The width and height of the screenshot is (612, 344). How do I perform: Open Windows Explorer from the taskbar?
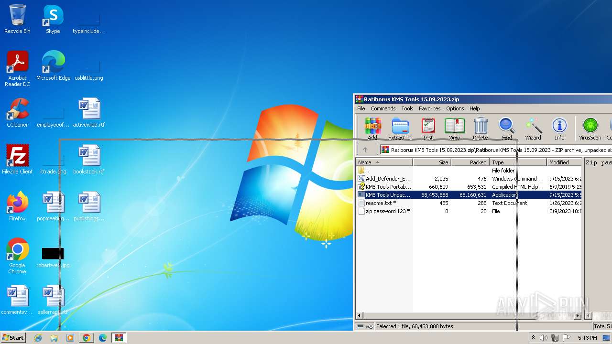pyautogui.click(x=54, y=338)
